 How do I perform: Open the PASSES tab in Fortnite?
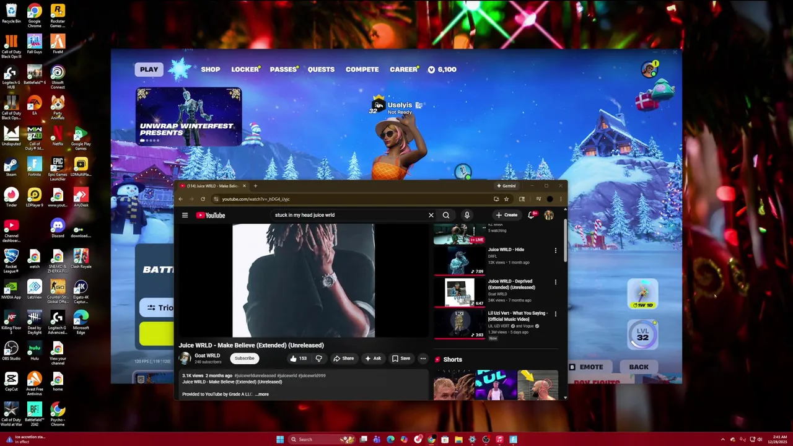click(x=284, y=69)
